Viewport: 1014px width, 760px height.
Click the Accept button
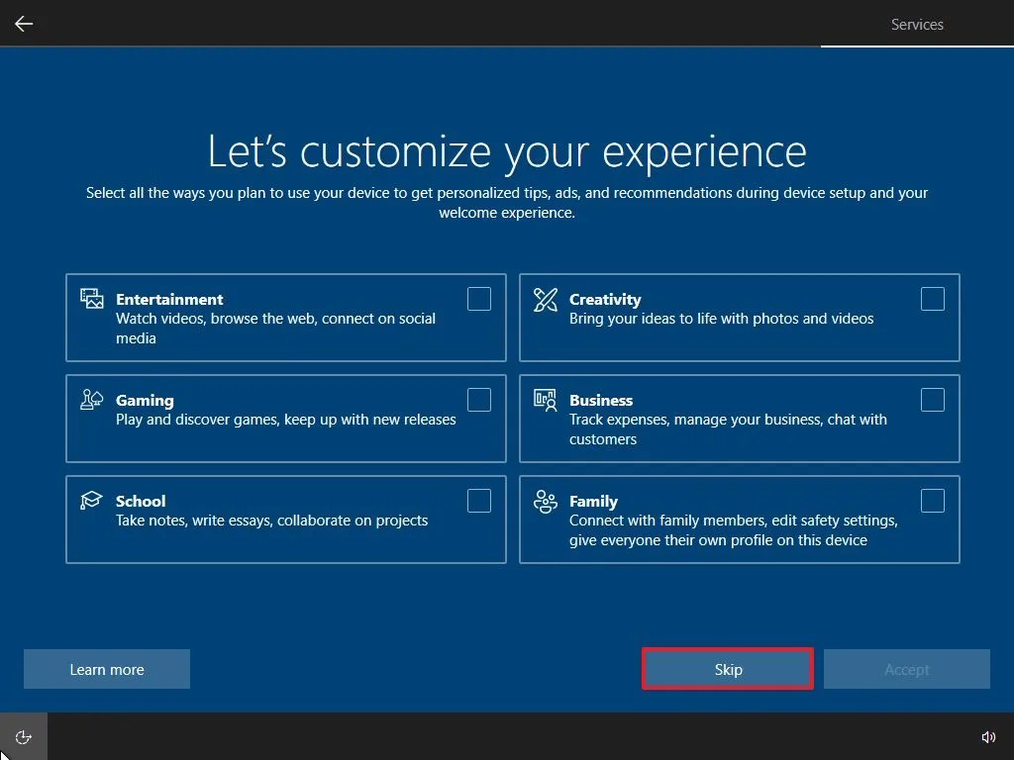906,669
